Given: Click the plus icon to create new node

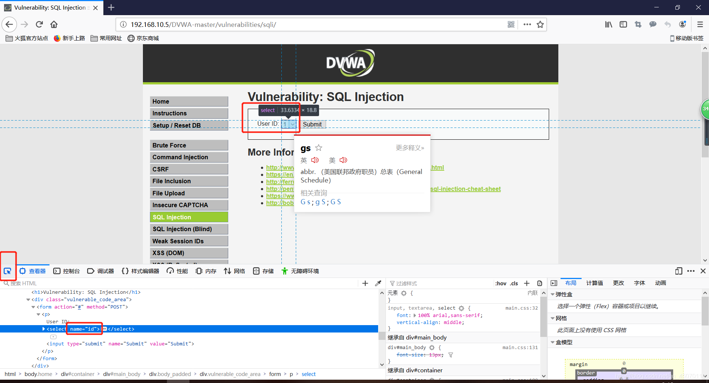Looking at the screenshot, I should coord(365,283).
